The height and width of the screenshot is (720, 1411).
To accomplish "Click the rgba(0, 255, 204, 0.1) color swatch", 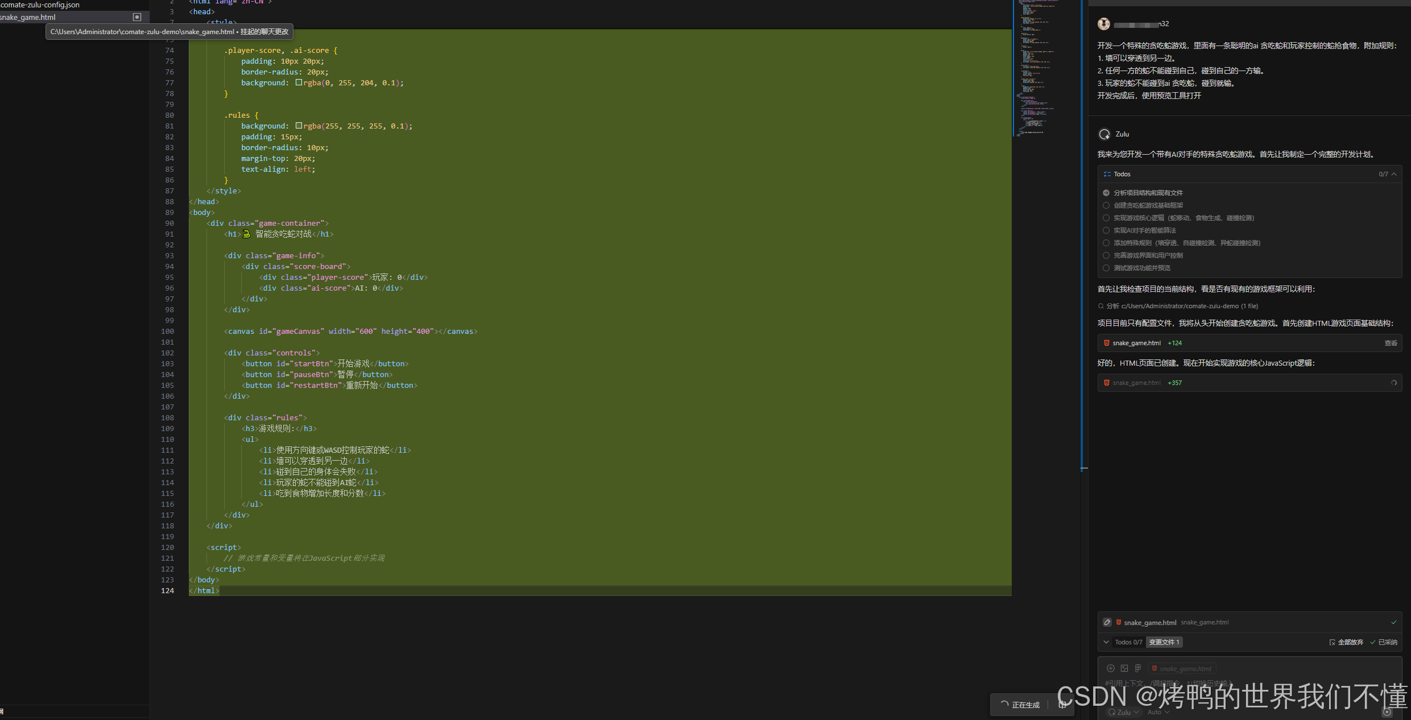I will 299,82.
